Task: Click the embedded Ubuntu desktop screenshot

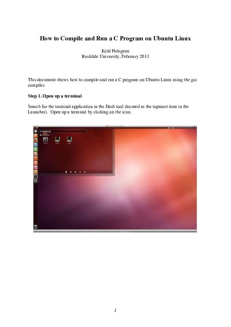Action: click(x=115, y=179)
